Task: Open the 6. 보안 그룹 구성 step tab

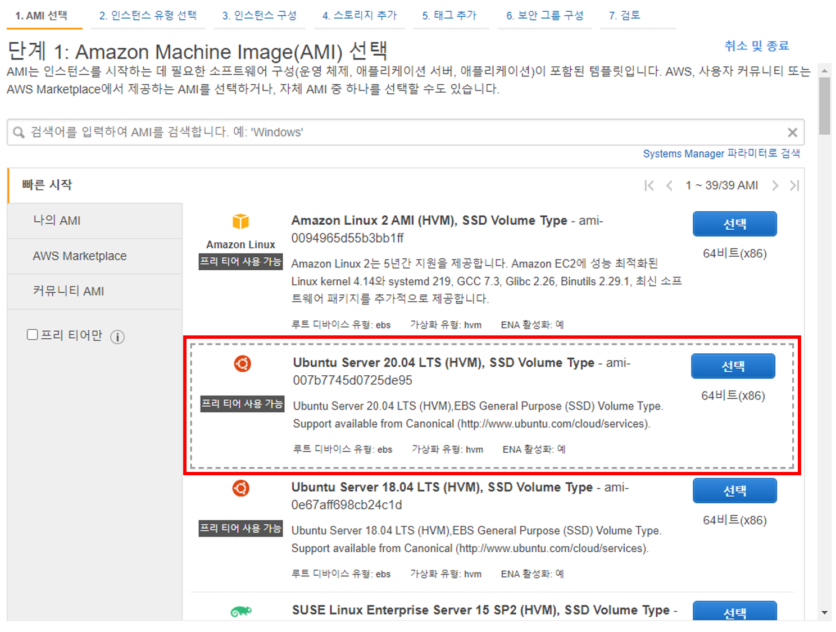Action: (545, 16)
